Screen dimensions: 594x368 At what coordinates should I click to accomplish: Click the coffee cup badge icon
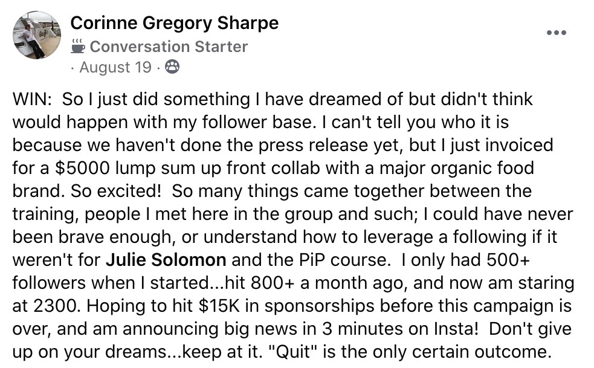click(78, 47)
